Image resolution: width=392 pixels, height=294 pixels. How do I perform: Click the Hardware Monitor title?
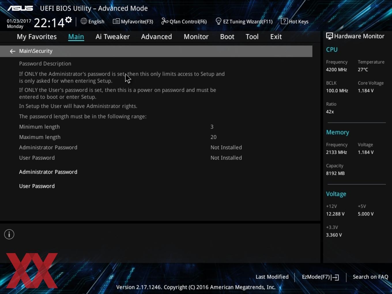coord(359,36)
